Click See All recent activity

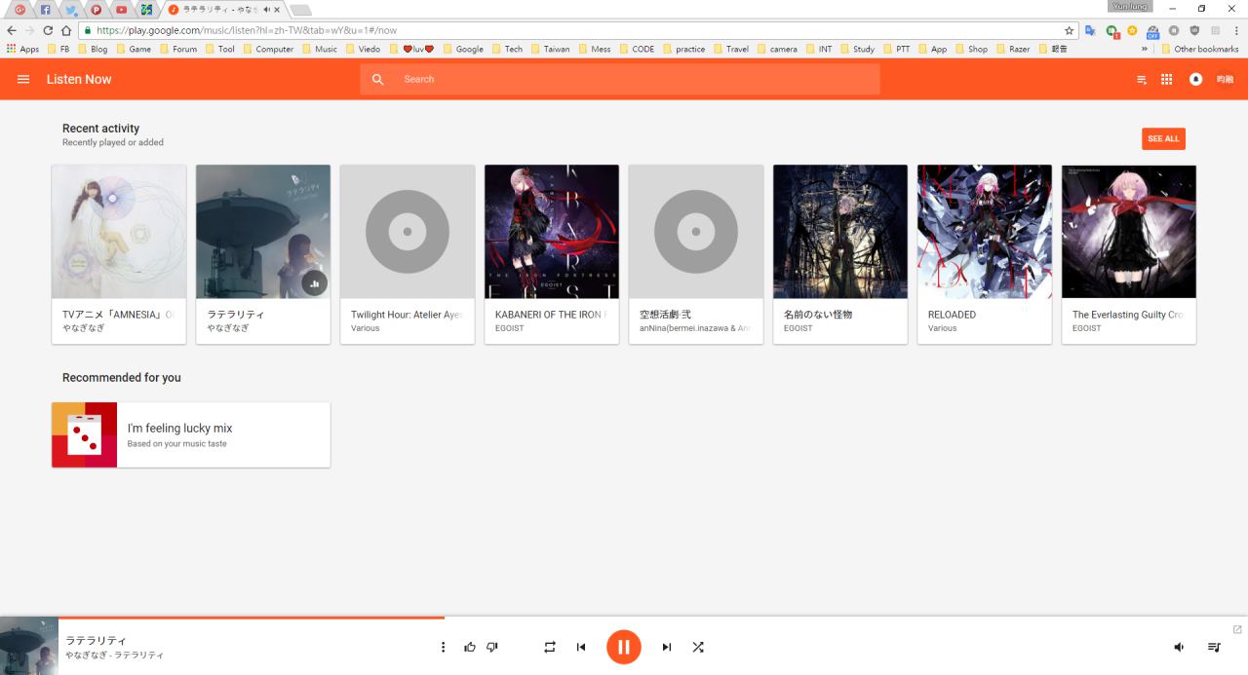pyautogui.click(x=1163, y=138)
